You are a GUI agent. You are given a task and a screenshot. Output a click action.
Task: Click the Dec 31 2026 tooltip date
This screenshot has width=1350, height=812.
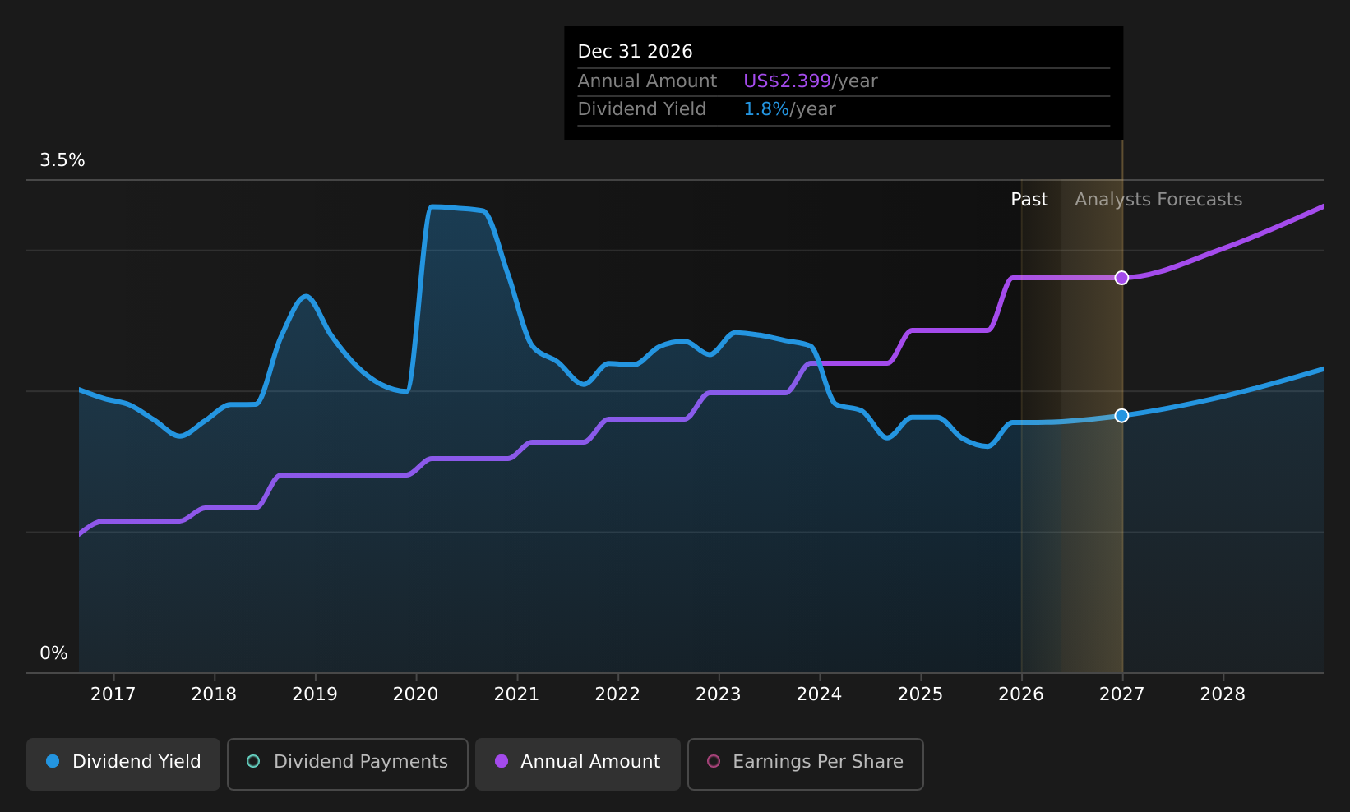(636, 52)
